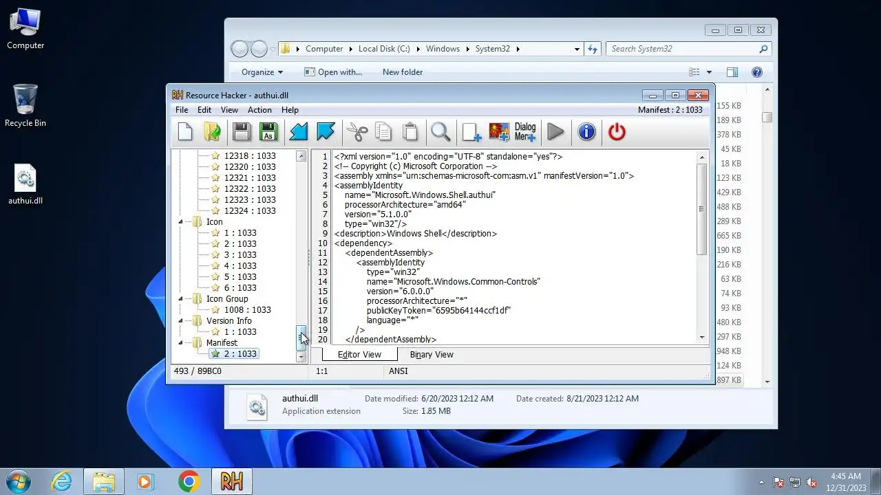Open the File menu in Resource Hacker
Viewport: 881px width, 495px height.
coord(182,110)
